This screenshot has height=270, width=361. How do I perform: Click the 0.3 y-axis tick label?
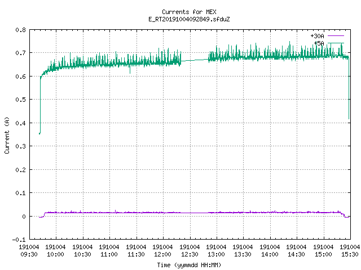pos(20,146)
